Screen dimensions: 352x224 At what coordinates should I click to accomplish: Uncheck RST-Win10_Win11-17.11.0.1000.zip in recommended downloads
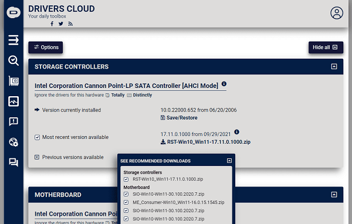tap(126, 179)
